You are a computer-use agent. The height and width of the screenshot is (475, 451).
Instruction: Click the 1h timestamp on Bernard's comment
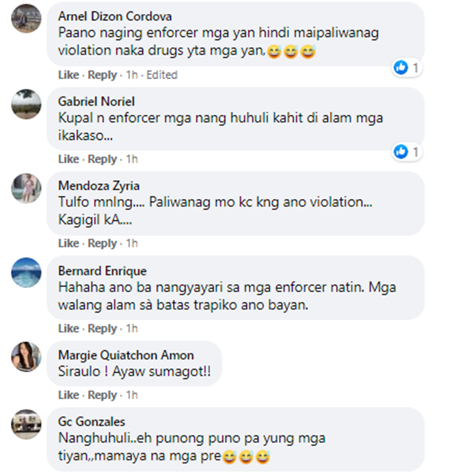point(130,329)
